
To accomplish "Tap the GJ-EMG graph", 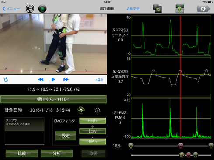I will pos(171,118).
